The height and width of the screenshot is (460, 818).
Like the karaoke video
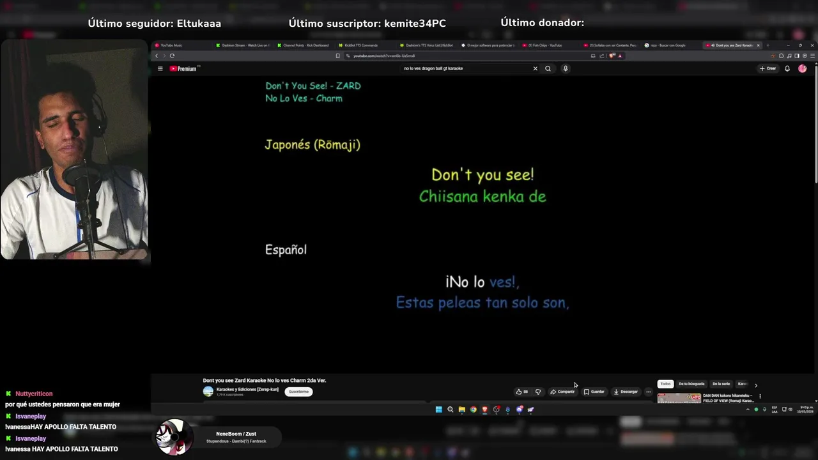[521, 392]
